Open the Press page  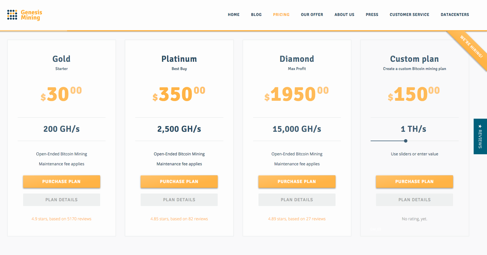click(372, 15)
